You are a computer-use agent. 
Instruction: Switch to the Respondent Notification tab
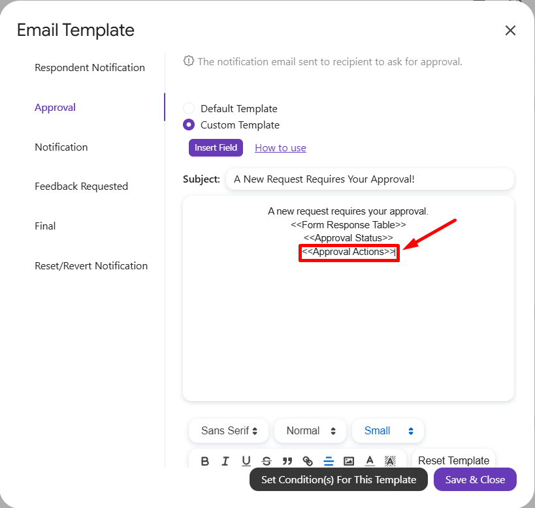click(x=89, y=68)
